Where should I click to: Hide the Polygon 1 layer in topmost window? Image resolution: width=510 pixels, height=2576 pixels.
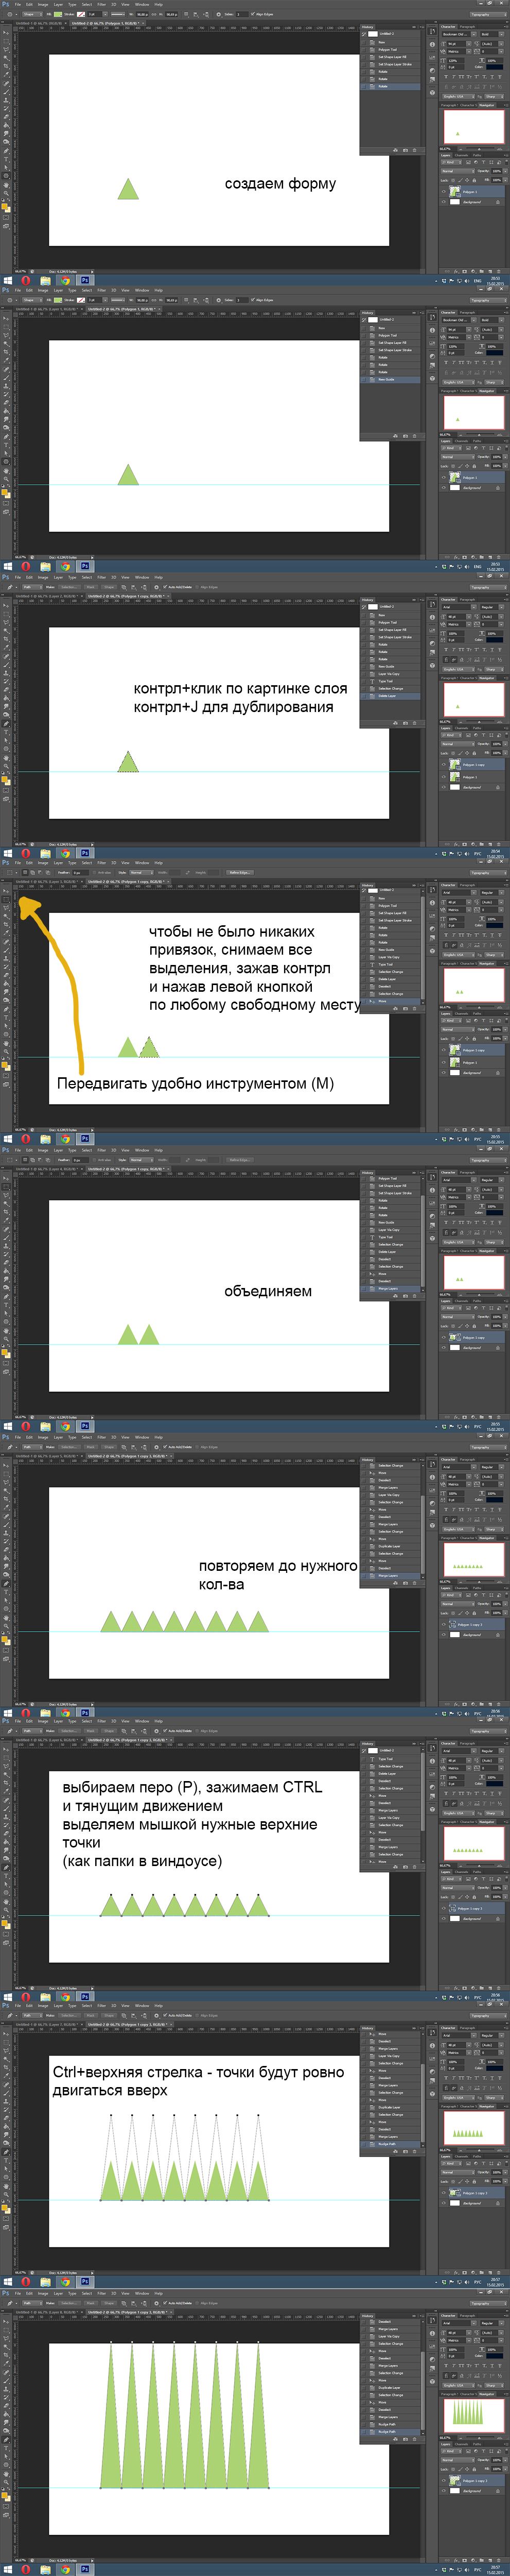tap(444, 191)
